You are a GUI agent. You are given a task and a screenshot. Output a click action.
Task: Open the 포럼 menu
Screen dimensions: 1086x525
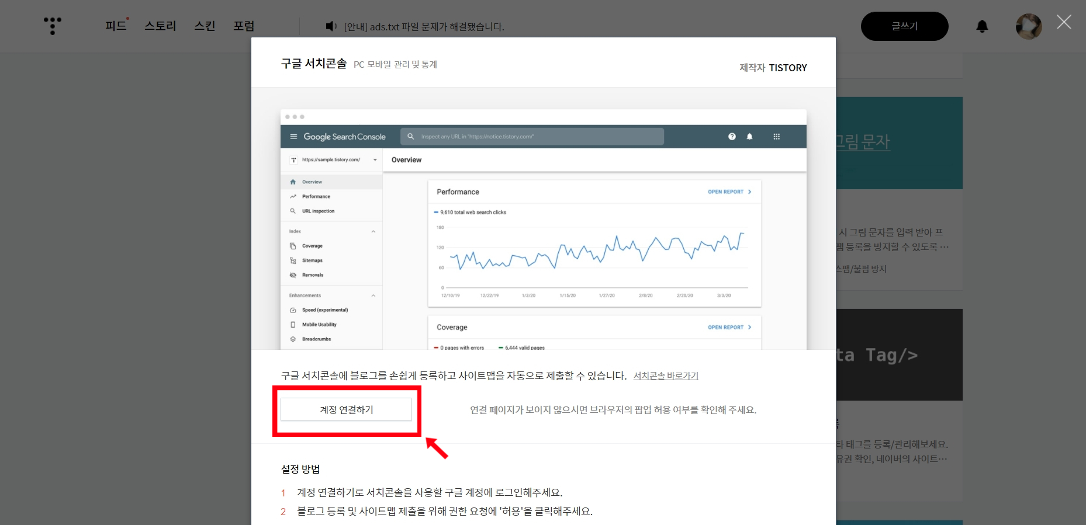pyautogui.click(x=244, y=26)
